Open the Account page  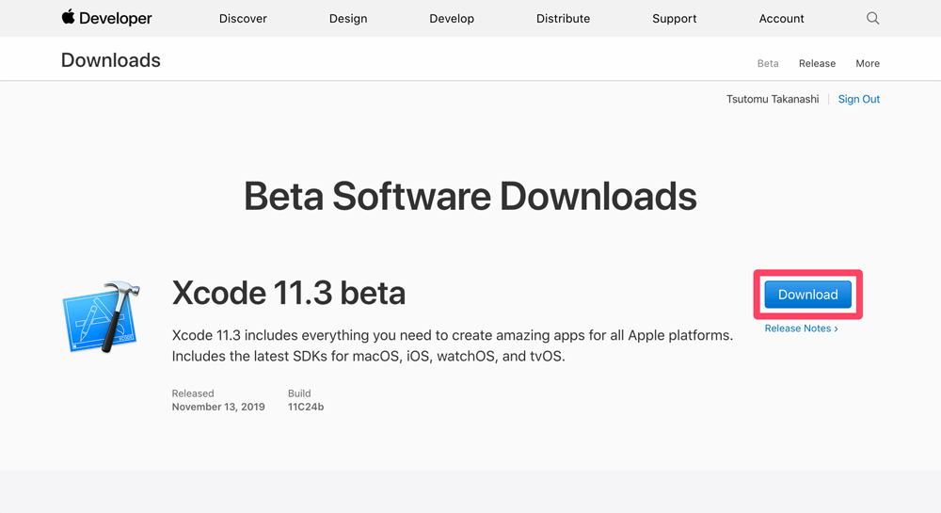(781, 19)
